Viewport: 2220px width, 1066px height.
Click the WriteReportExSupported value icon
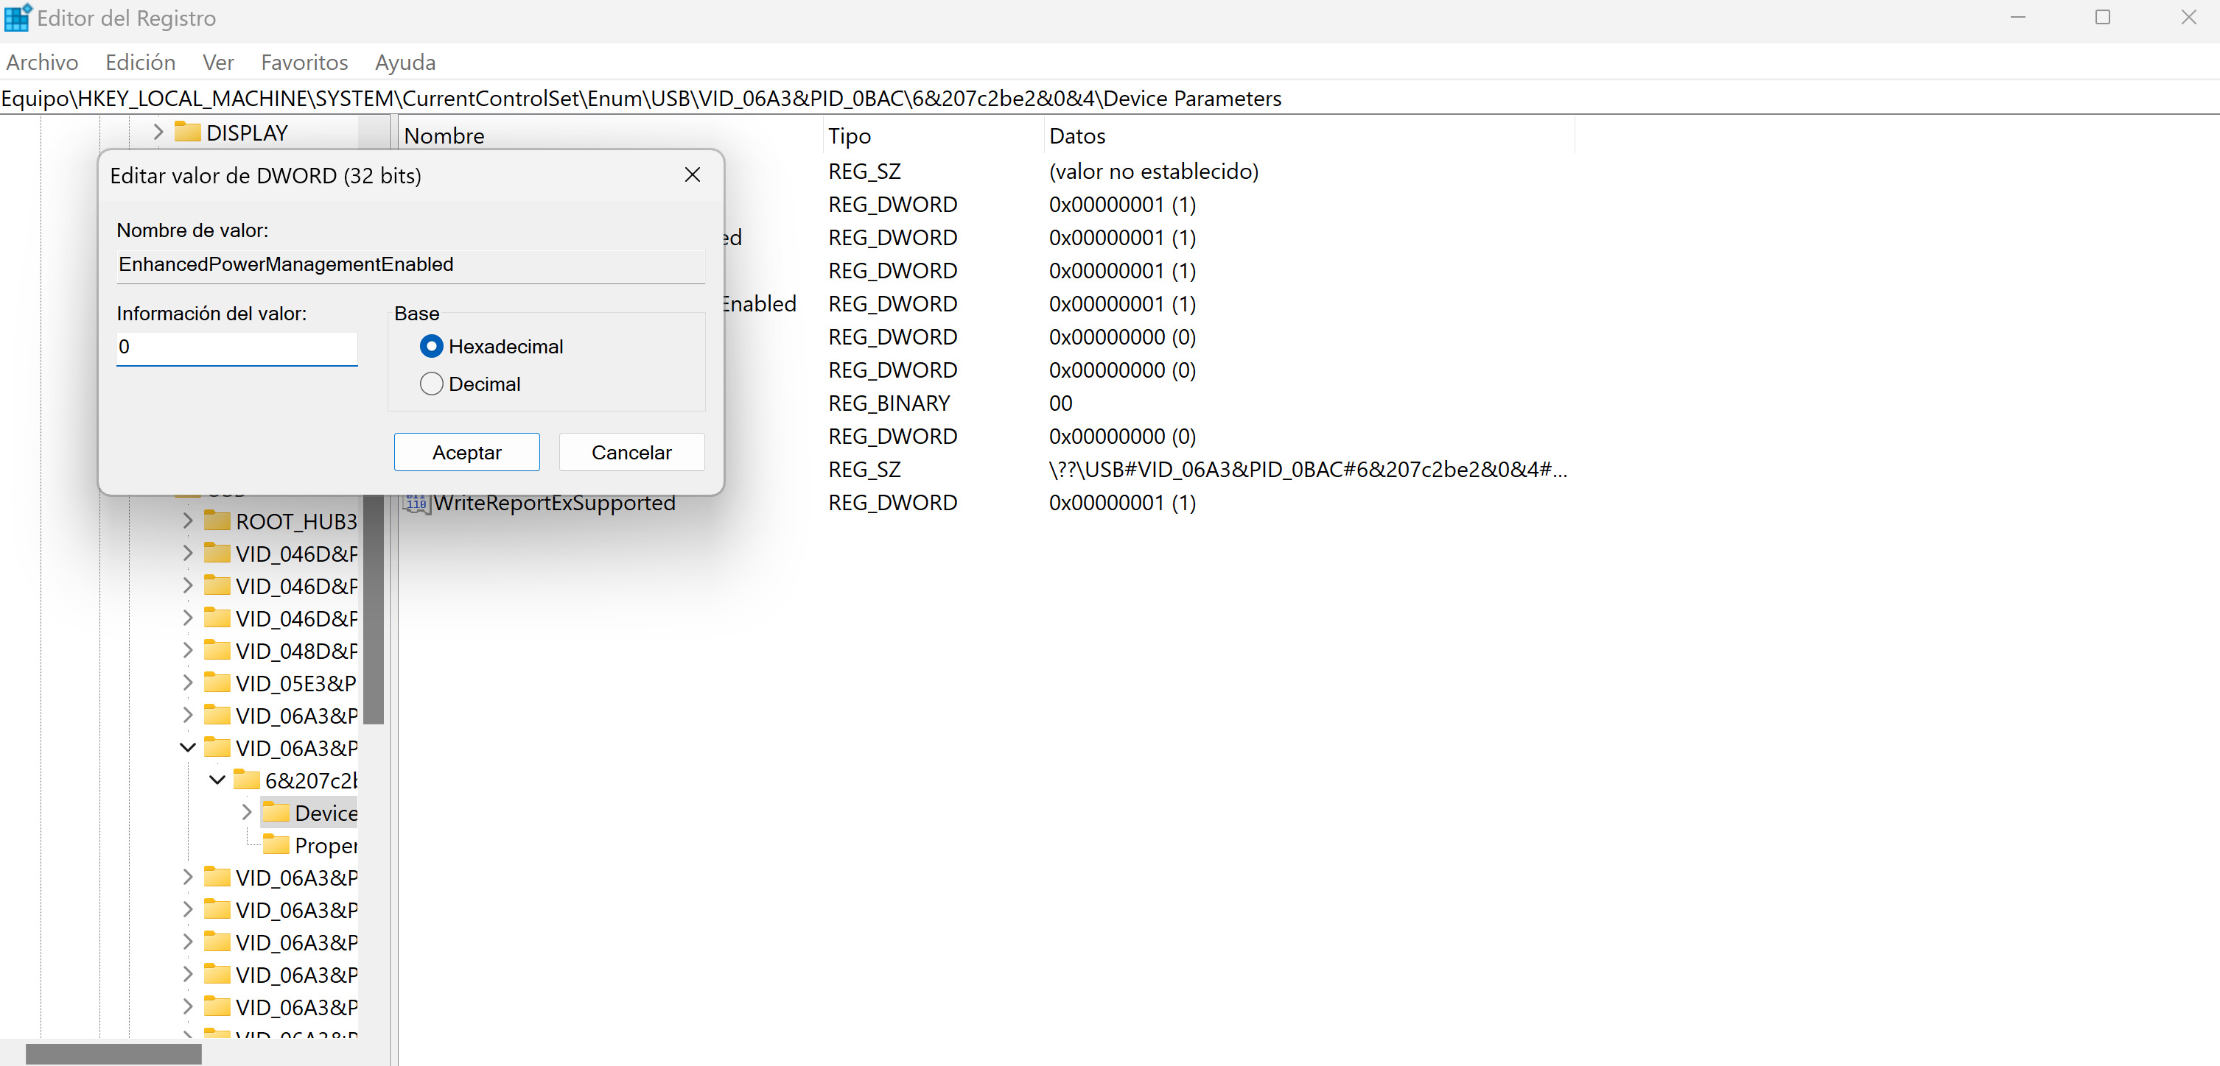coord(417,503)
